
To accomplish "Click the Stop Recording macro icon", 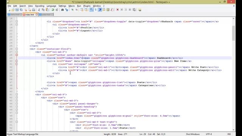I will click(x=122, y=10).
